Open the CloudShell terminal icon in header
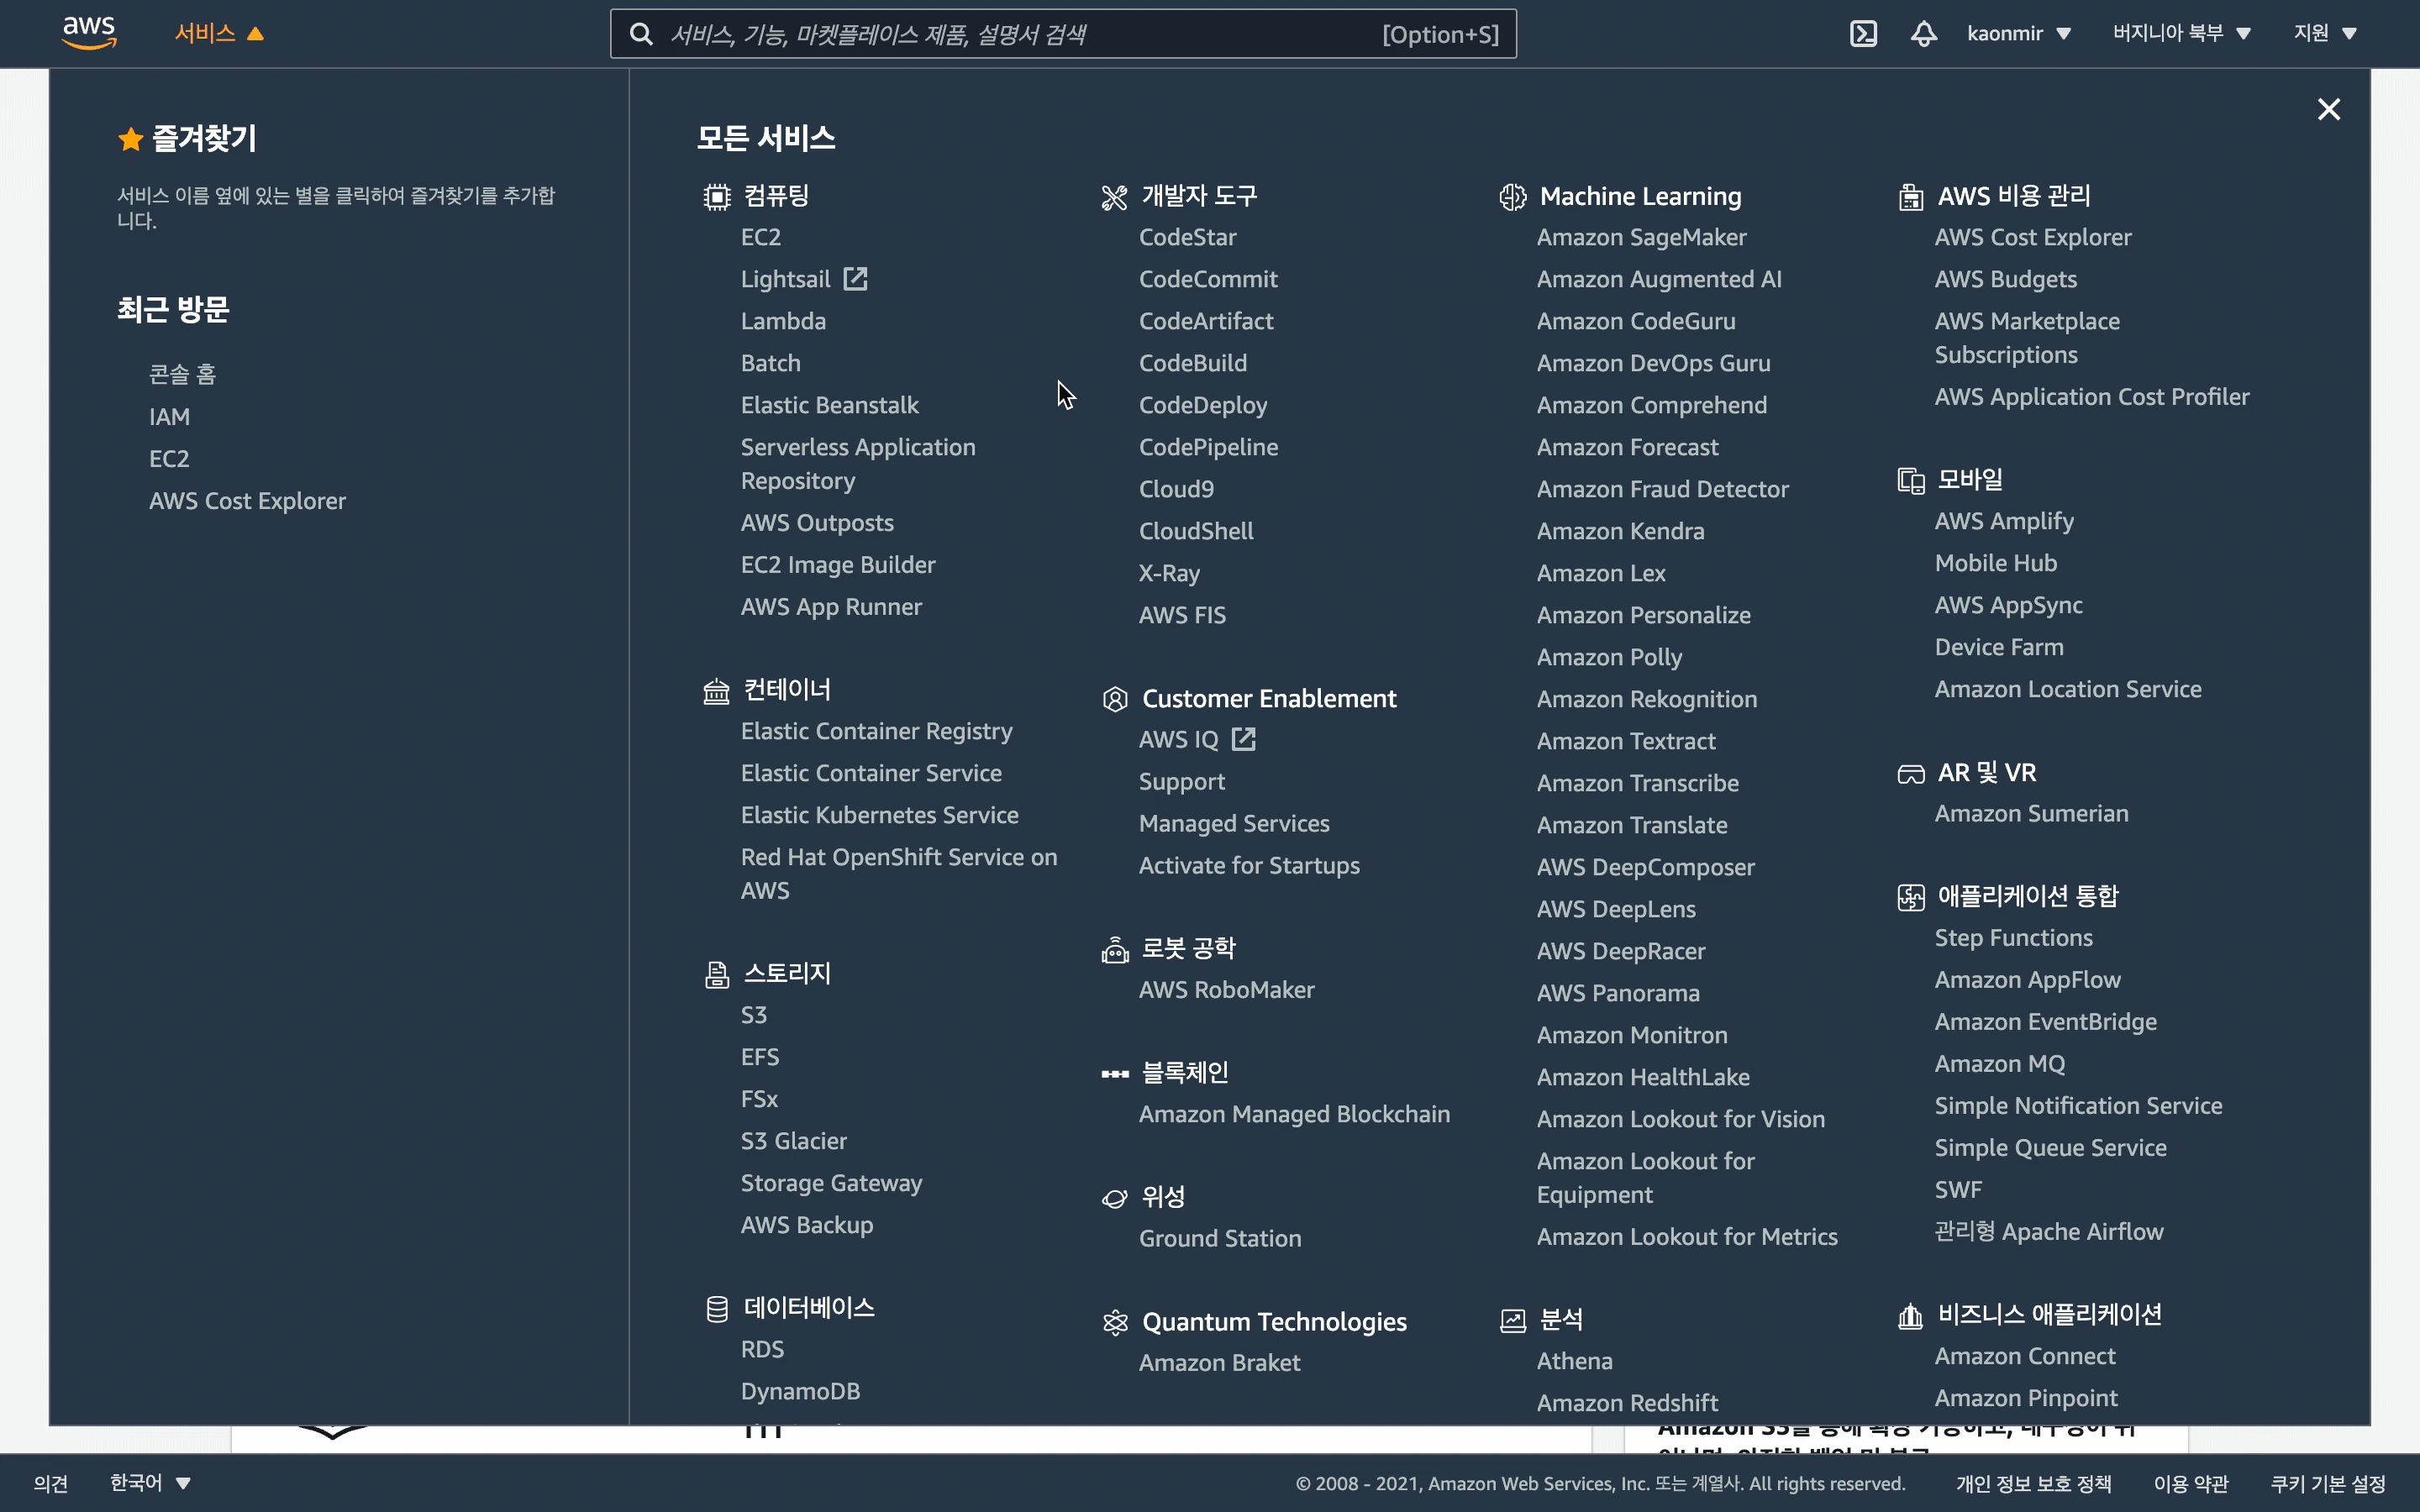The height and width of the screenshot is (1512, 2420). (x=1863, y=34)
